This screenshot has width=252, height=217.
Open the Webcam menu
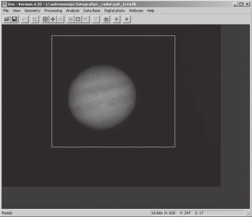136,11
